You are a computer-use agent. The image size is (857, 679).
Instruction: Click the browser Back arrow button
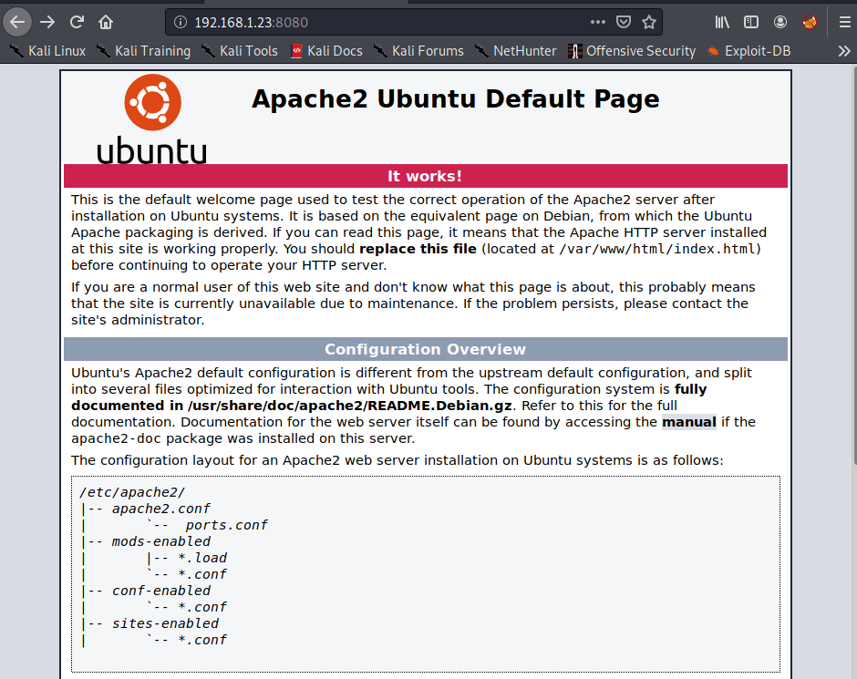17,22
